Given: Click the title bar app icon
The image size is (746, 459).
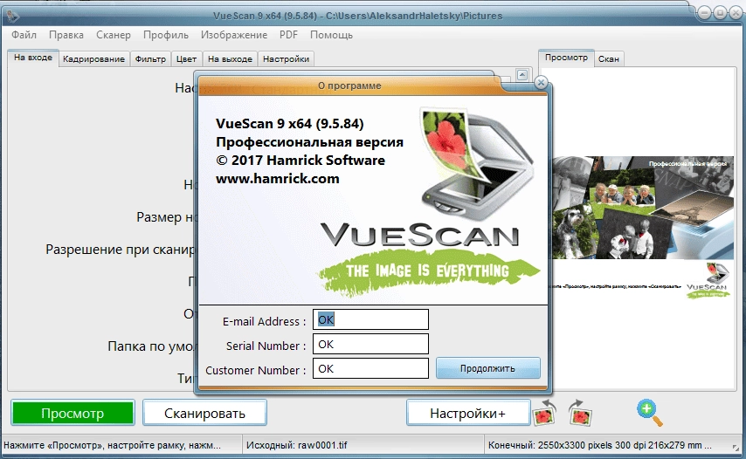Looking at the screenshot, I should pyautogui.click(x=12, y=16).
